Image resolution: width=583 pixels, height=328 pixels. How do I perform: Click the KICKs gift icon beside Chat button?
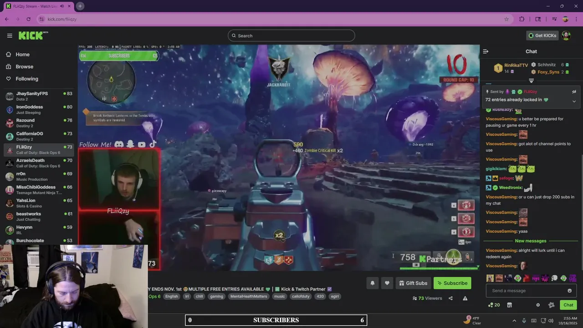coord(552,305)
